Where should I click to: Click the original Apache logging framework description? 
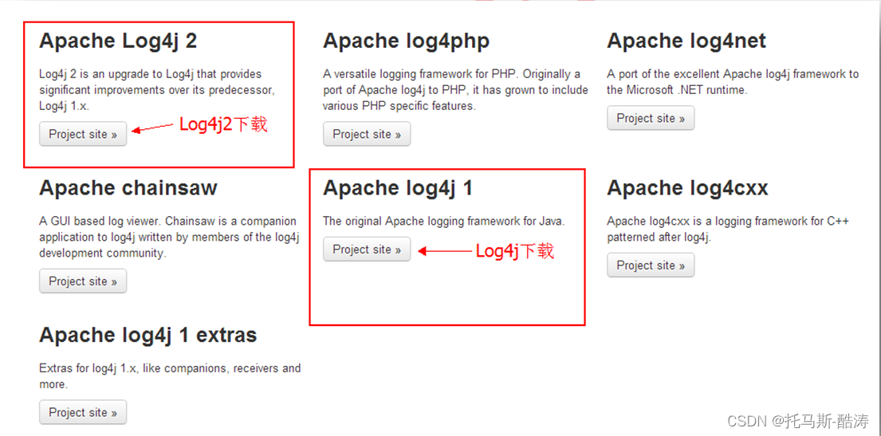444,222
